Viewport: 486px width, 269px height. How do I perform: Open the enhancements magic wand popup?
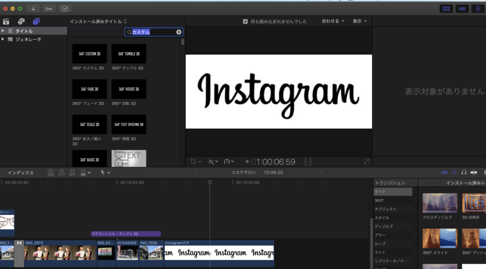point(213,161)
